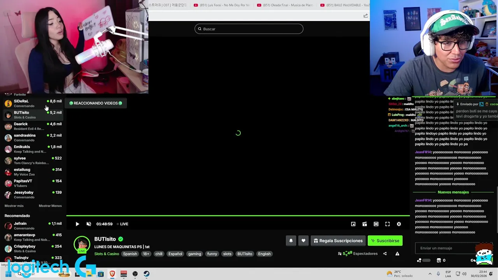Image resolution: width=498 pixels, height=280 pixels.
Task: Open the ESP LAA keyboard language switcher
Action: 448,274
